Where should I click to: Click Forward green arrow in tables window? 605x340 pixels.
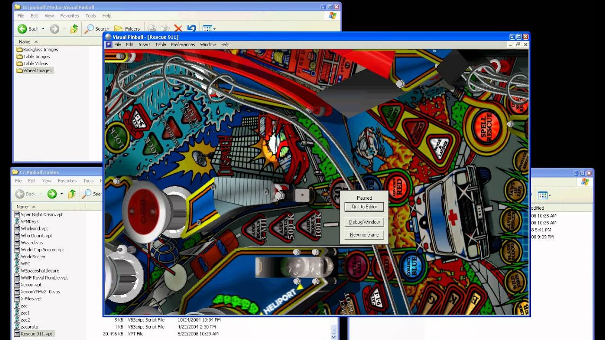coord(52,194)
